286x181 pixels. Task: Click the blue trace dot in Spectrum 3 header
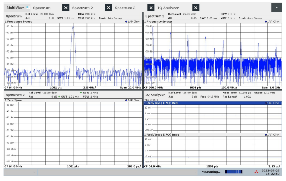pos(126,100)
